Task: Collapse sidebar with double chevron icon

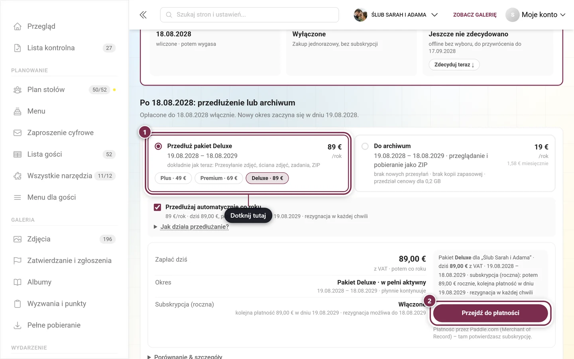Action: pyautogui.click(x=143, y=15)
